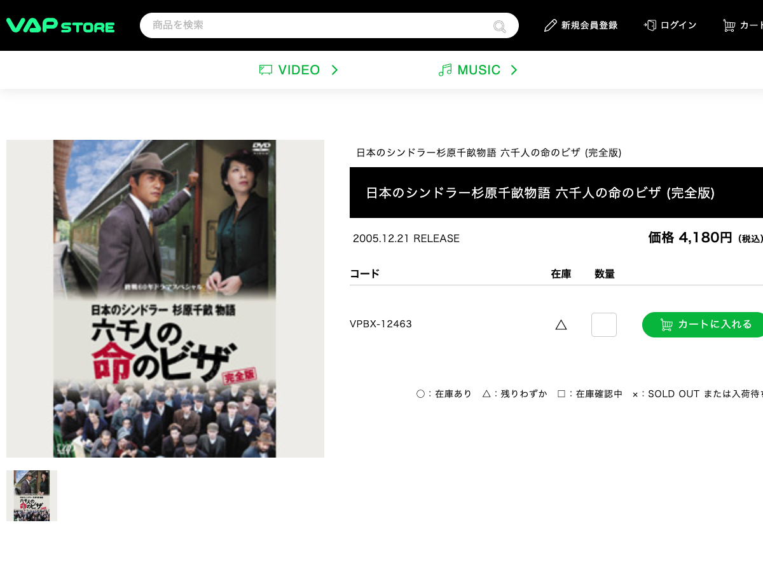Click the pencil icon for 新規会員登録
Image resolution: width=763 pixels, height=572 pixels.
pos(551,25)
